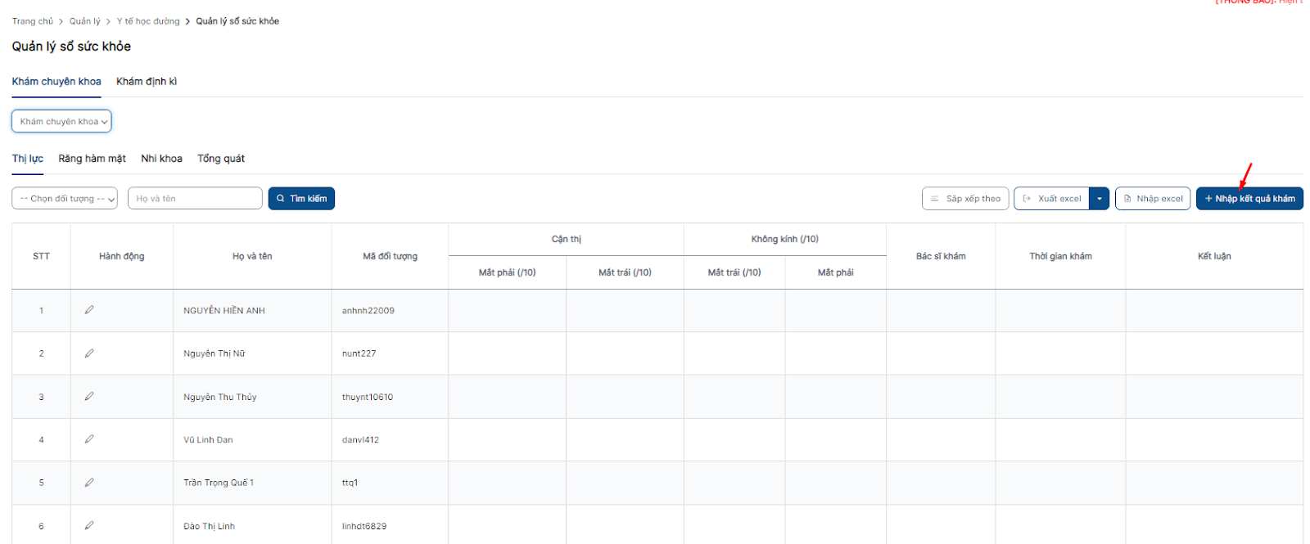Viewport: 1310px width, 544px height.
Task: Open the Nhi khoa tab
Action: tap(161, 159)
